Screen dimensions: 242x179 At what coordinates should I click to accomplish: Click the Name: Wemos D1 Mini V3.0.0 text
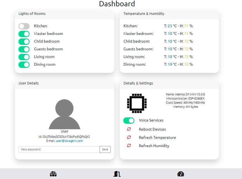coord(185,94)
